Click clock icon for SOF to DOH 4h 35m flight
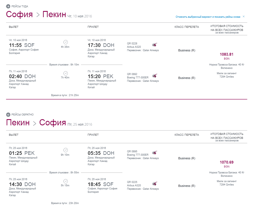The width and height of the screenshot is (253, 206). tap(65, 42)
